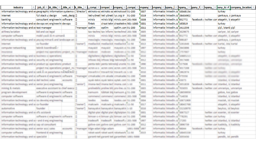This screenshot has width=256, height=144.
Task: Open the active filter icon on any_lo column
Action: click(228, 7)
